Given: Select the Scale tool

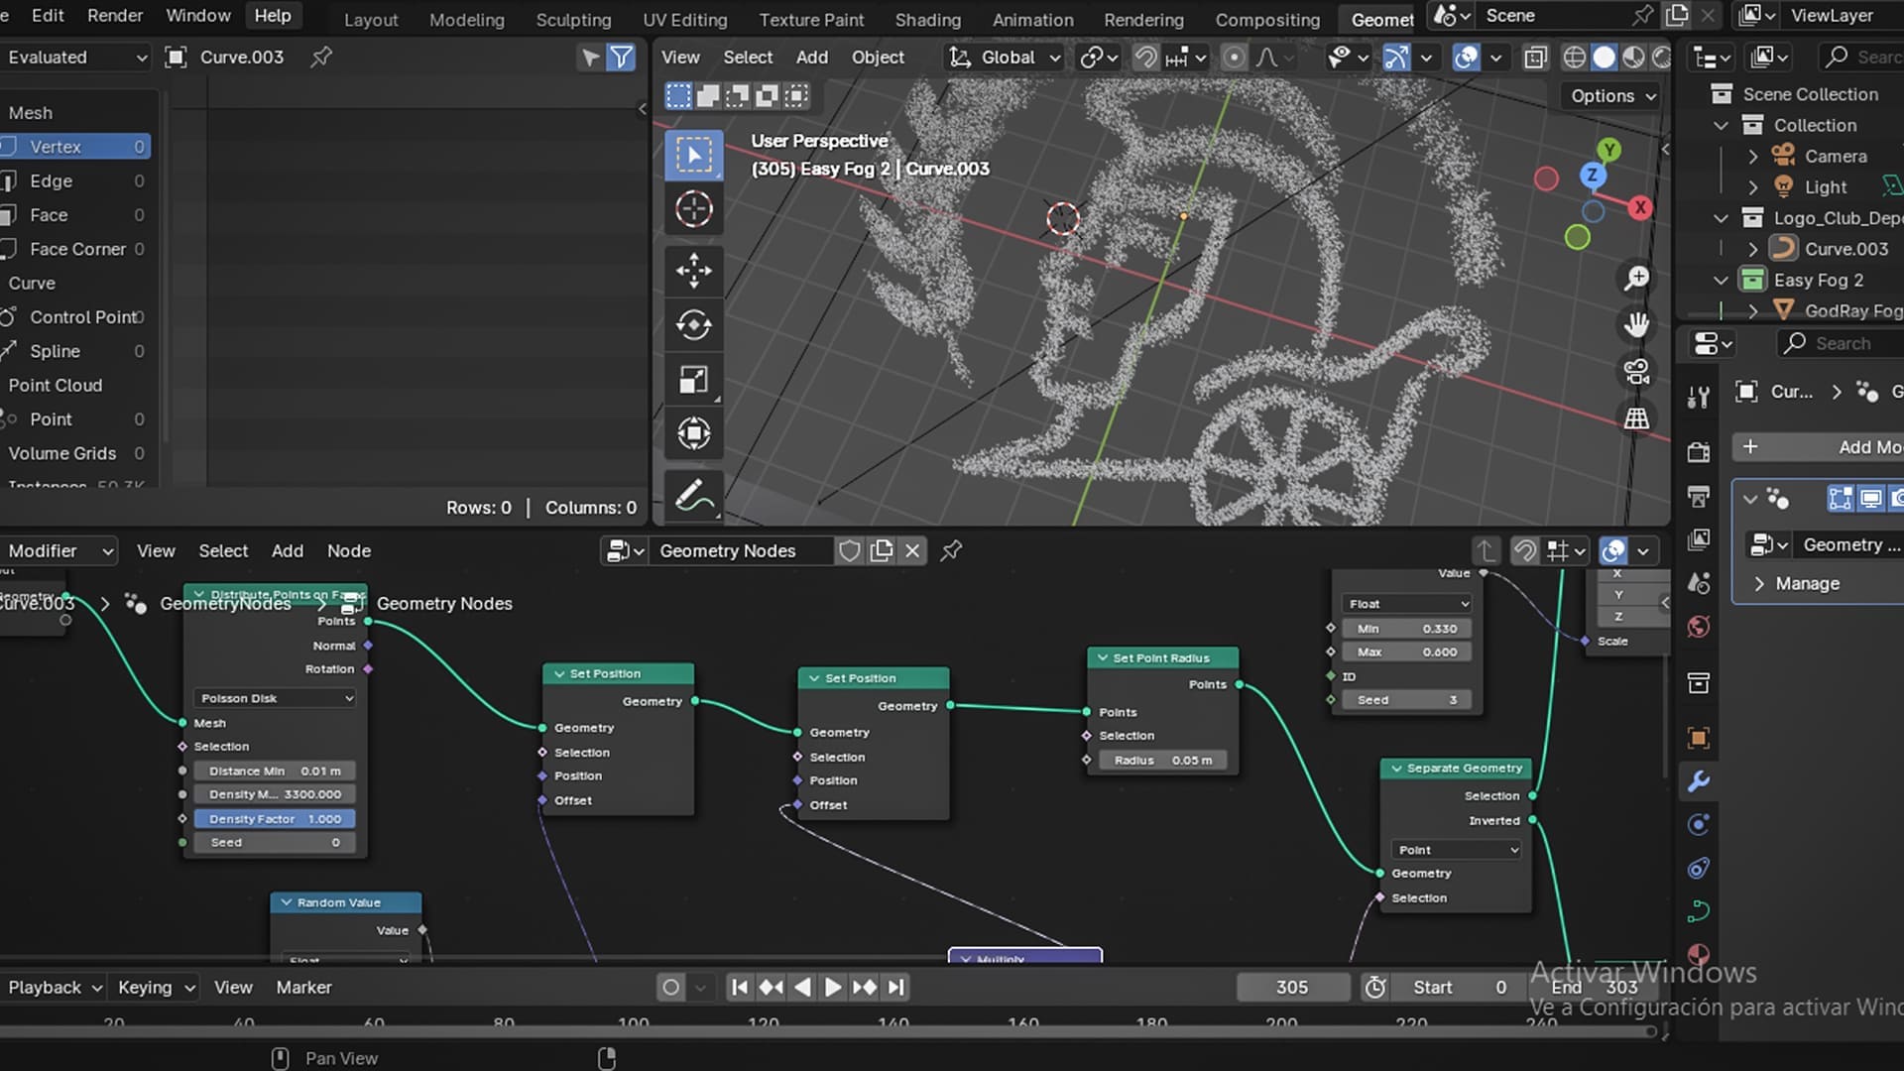Looking at the screenshot, I should 693,379.
